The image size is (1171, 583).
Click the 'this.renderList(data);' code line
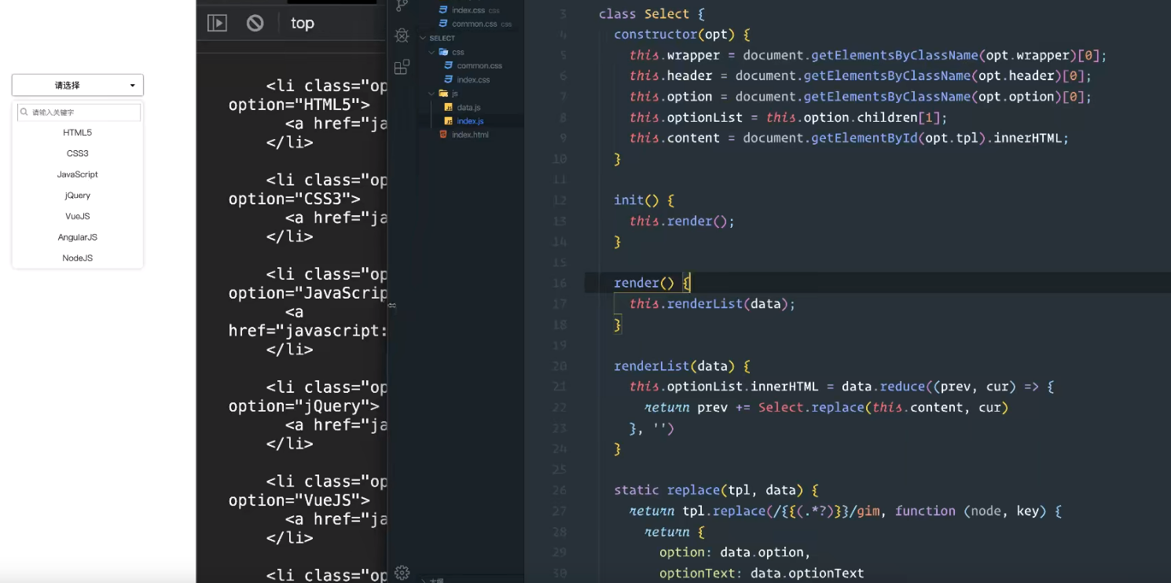712,303
